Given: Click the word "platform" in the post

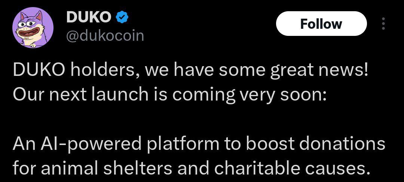Looking at the screenshot, I should pos(183,145).
